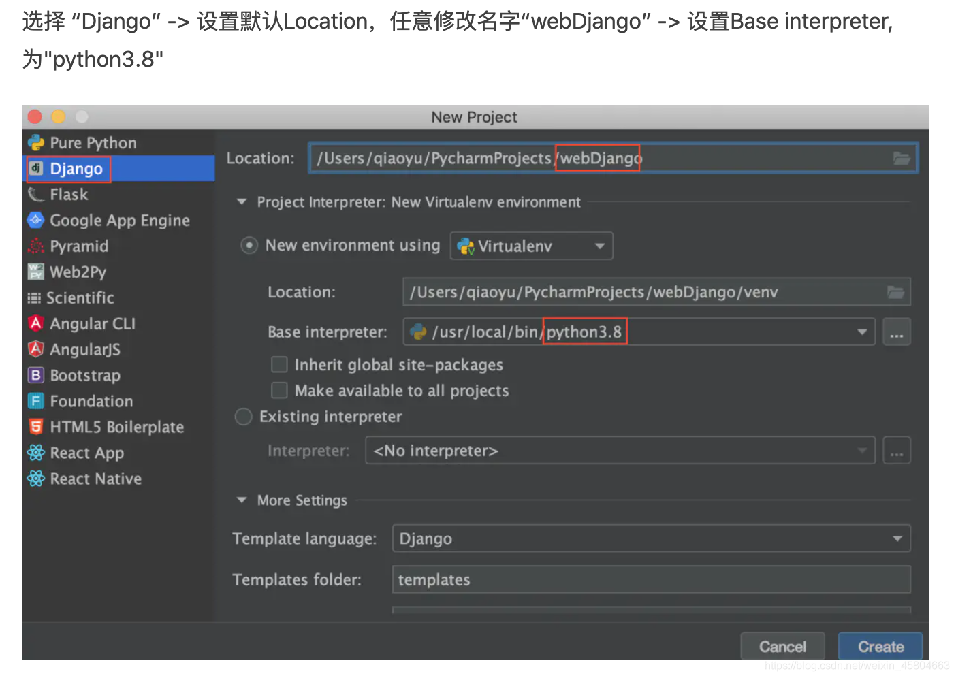Enable Make available to all projects
956x678 pixels.
[279, 391]
